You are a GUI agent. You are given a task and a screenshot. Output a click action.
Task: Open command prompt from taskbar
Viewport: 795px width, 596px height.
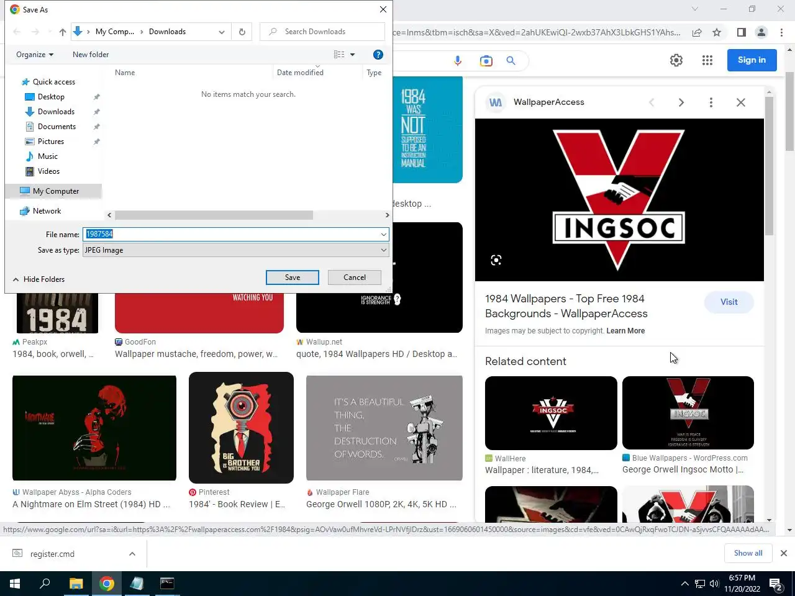click(167, 584)
